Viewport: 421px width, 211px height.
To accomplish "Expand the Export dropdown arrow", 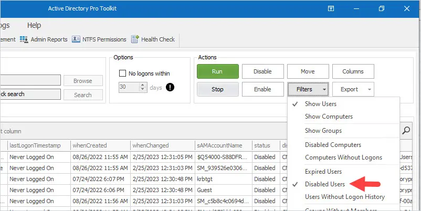I will click(370, 89).
